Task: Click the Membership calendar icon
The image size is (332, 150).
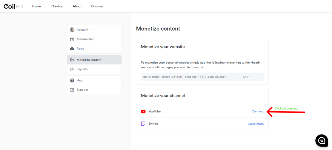Action: point(72,39)
